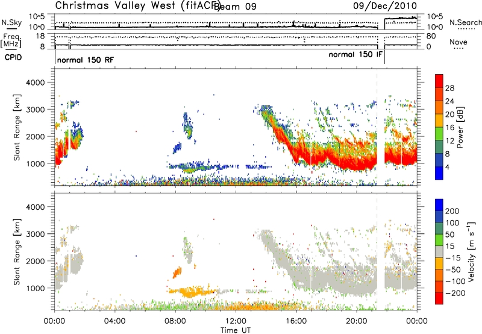
Task: Select the yellow 16–20 dB Power colorbar segment
Action: click(439, 121)
